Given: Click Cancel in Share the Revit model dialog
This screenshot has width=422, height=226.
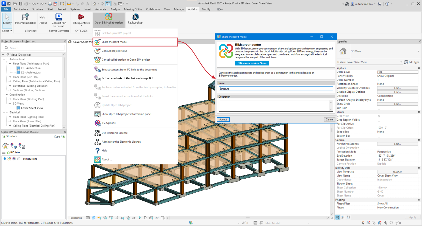Looking at the screenshot, I should coord(329,120).
